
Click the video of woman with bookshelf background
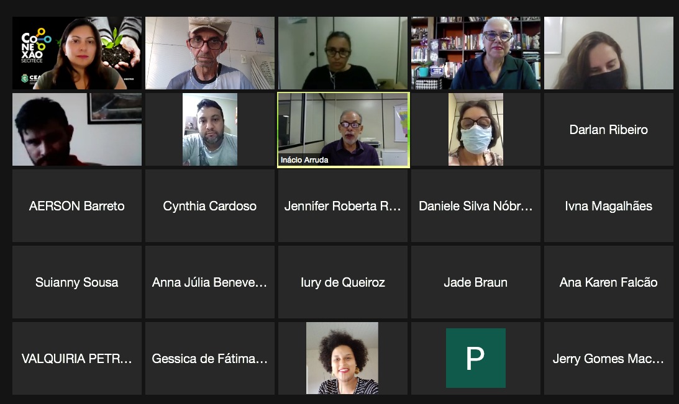pos(475,53)
